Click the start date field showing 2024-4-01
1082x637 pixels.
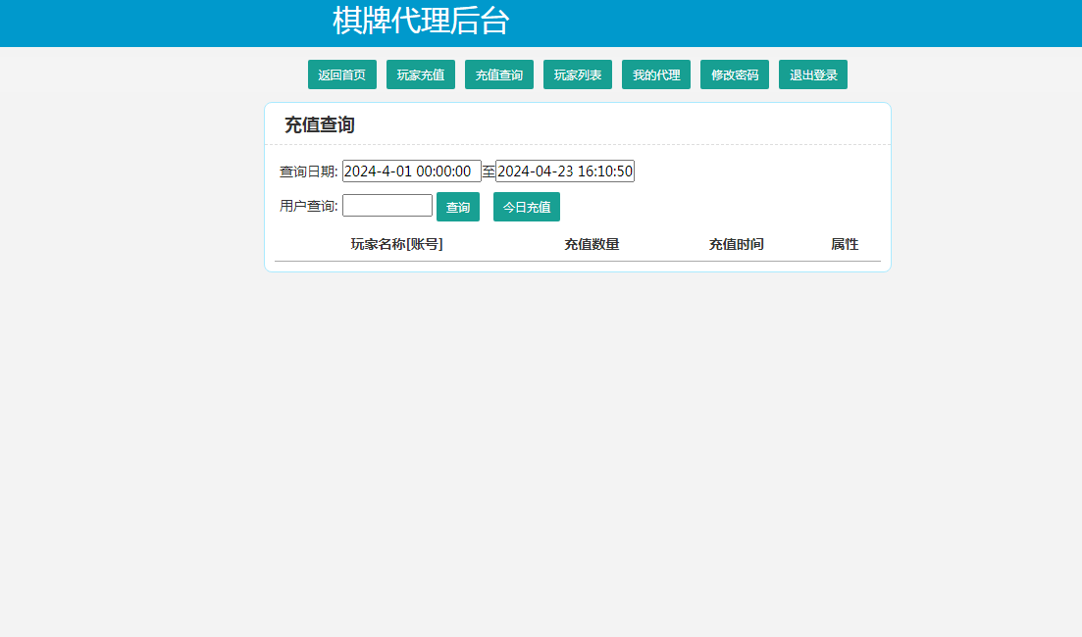[x=410, y=171]
